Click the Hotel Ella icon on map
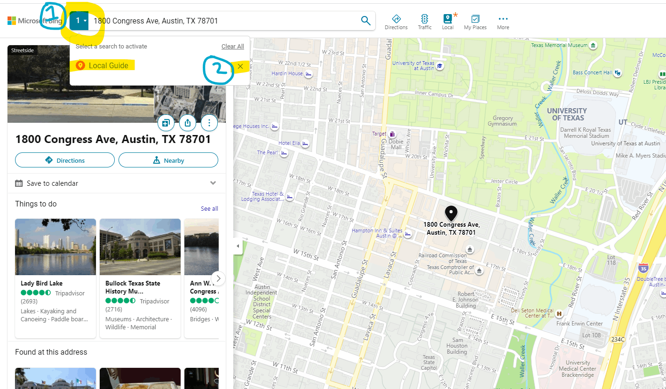The height and width of the screenshot is (389, 666). (x=305, y=143)
